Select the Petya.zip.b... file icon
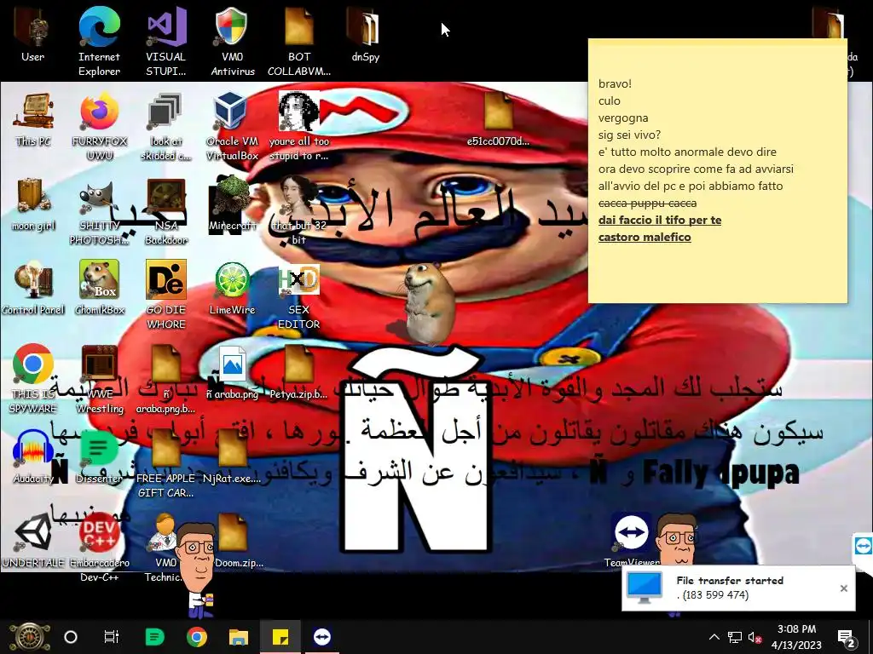The image size is (873, 654). point(298,364)
